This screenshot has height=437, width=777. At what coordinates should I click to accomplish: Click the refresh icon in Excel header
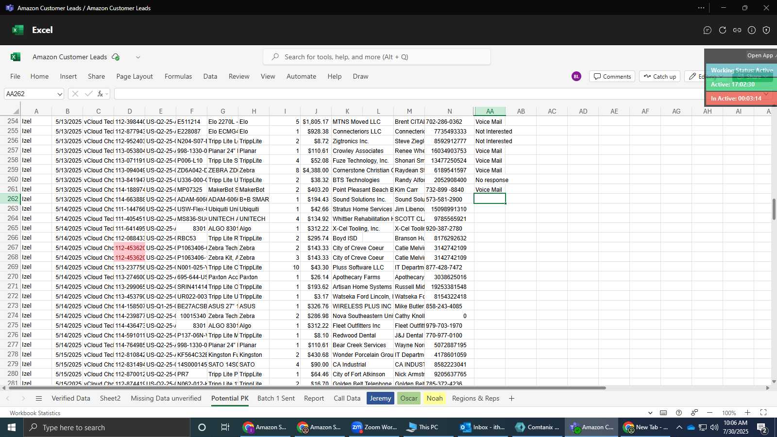point(723,30)
